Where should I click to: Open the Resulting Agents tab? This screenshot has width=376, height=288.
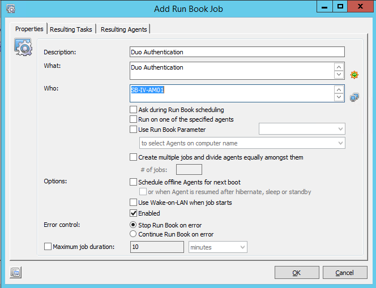tap(124, 29)
